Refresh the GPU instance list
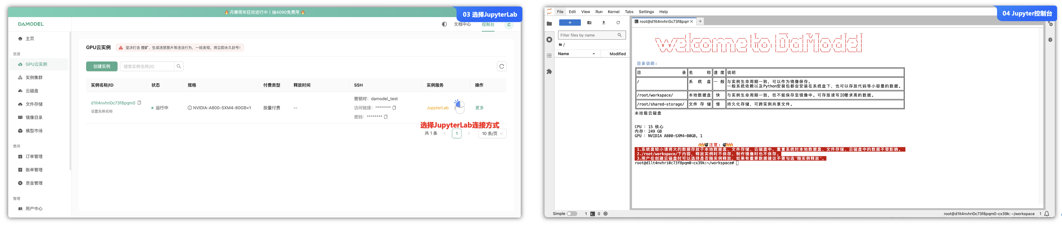 501,66
